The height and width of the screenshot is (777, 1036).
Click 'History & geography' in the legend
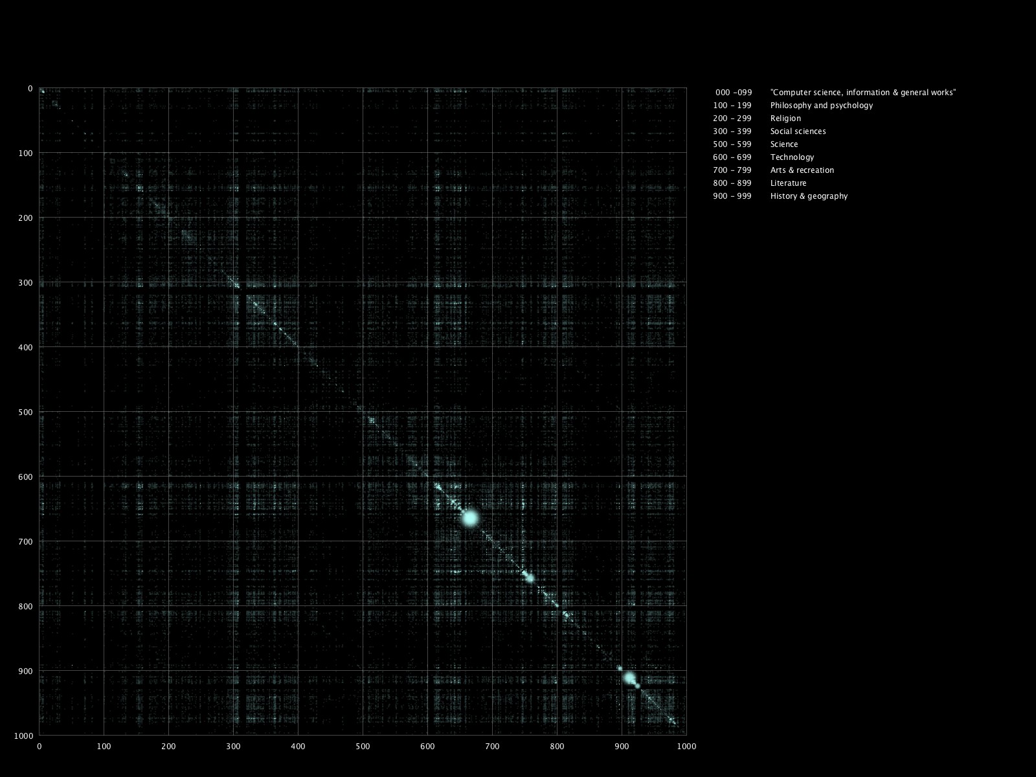[809, 196]
